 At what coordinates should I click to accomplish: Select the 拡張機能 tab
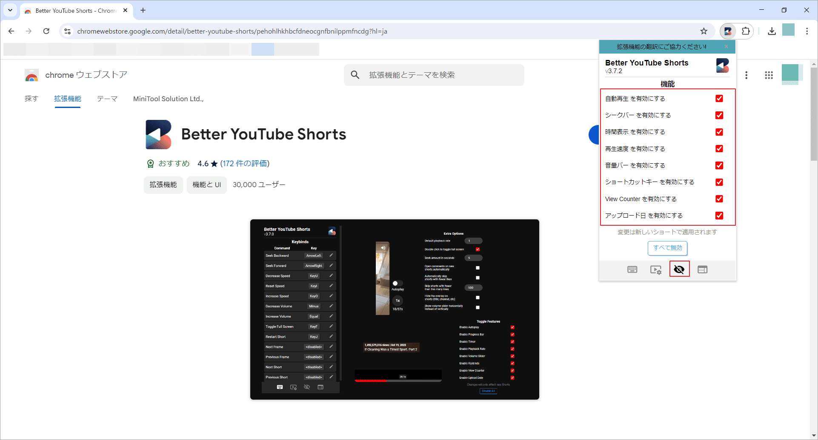click(68, 99)
